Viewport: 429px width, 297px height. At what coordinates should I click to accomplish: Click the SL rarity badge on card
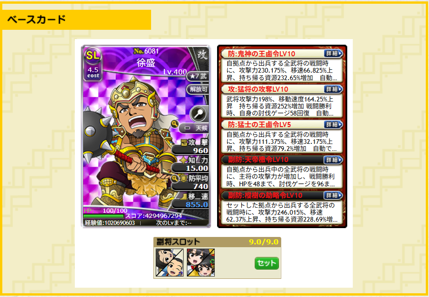coord(93,56)
